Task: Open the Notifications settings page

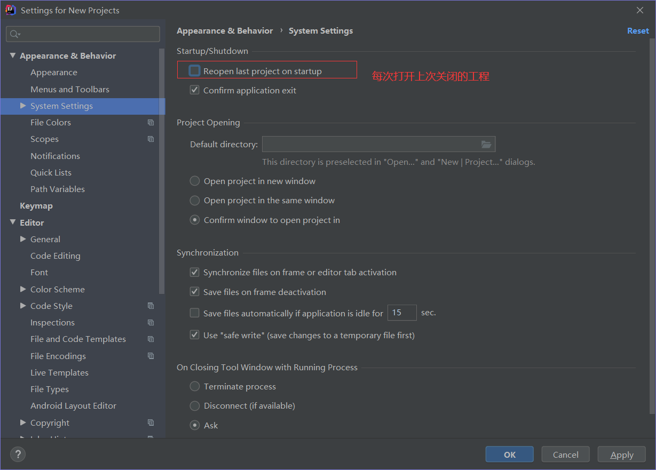Action: 55,156
